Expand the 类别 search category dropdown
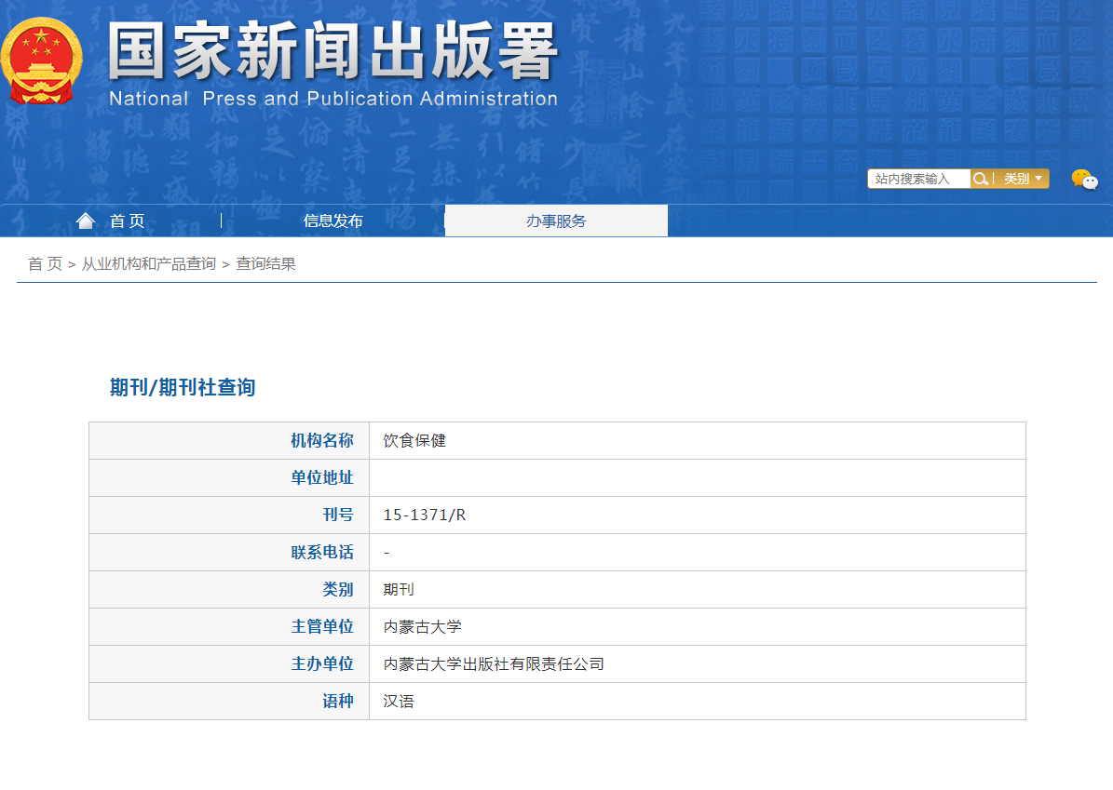The width and height of the screenshot is (1113, 790). [x=1023, y=179]
